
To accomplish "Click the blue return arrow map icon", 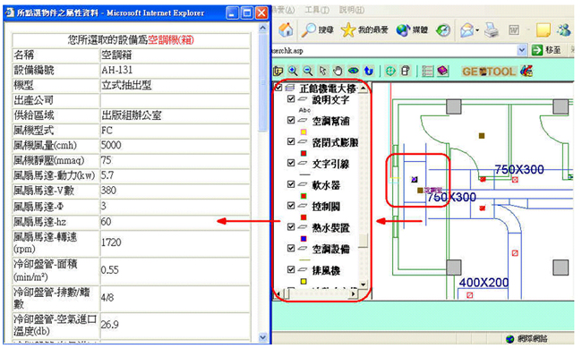I will (368, 71).
